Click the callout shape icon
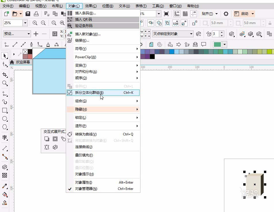274x212 pixels. [204, 44]
